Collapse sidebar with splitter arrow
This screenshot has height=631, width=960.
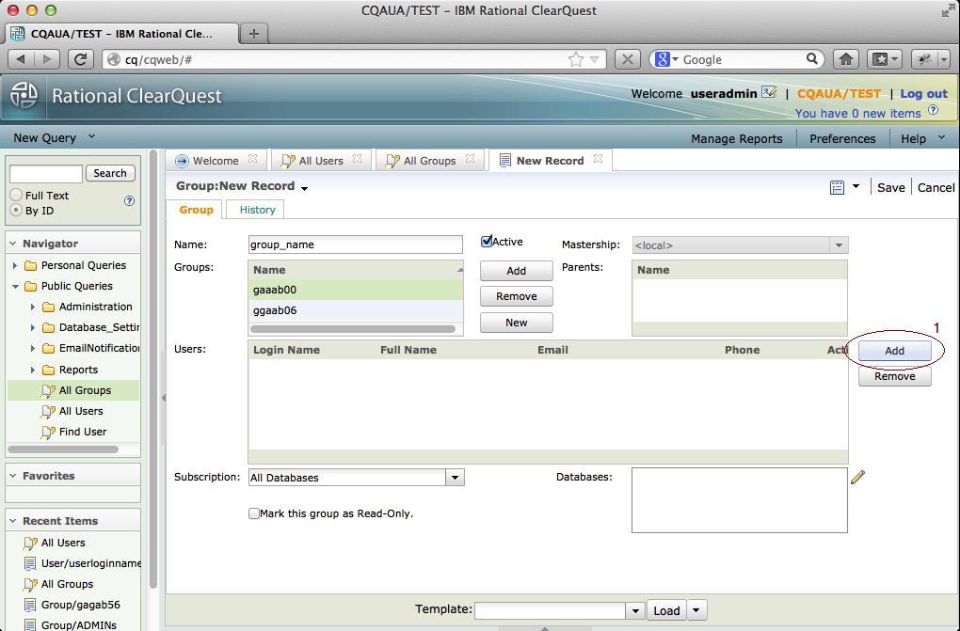click(164, 398)
